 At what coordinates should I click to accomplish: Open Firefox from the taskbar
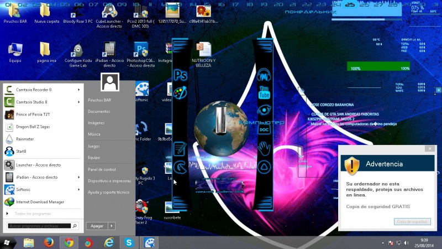pyautogui.click(x=49, y=242)
